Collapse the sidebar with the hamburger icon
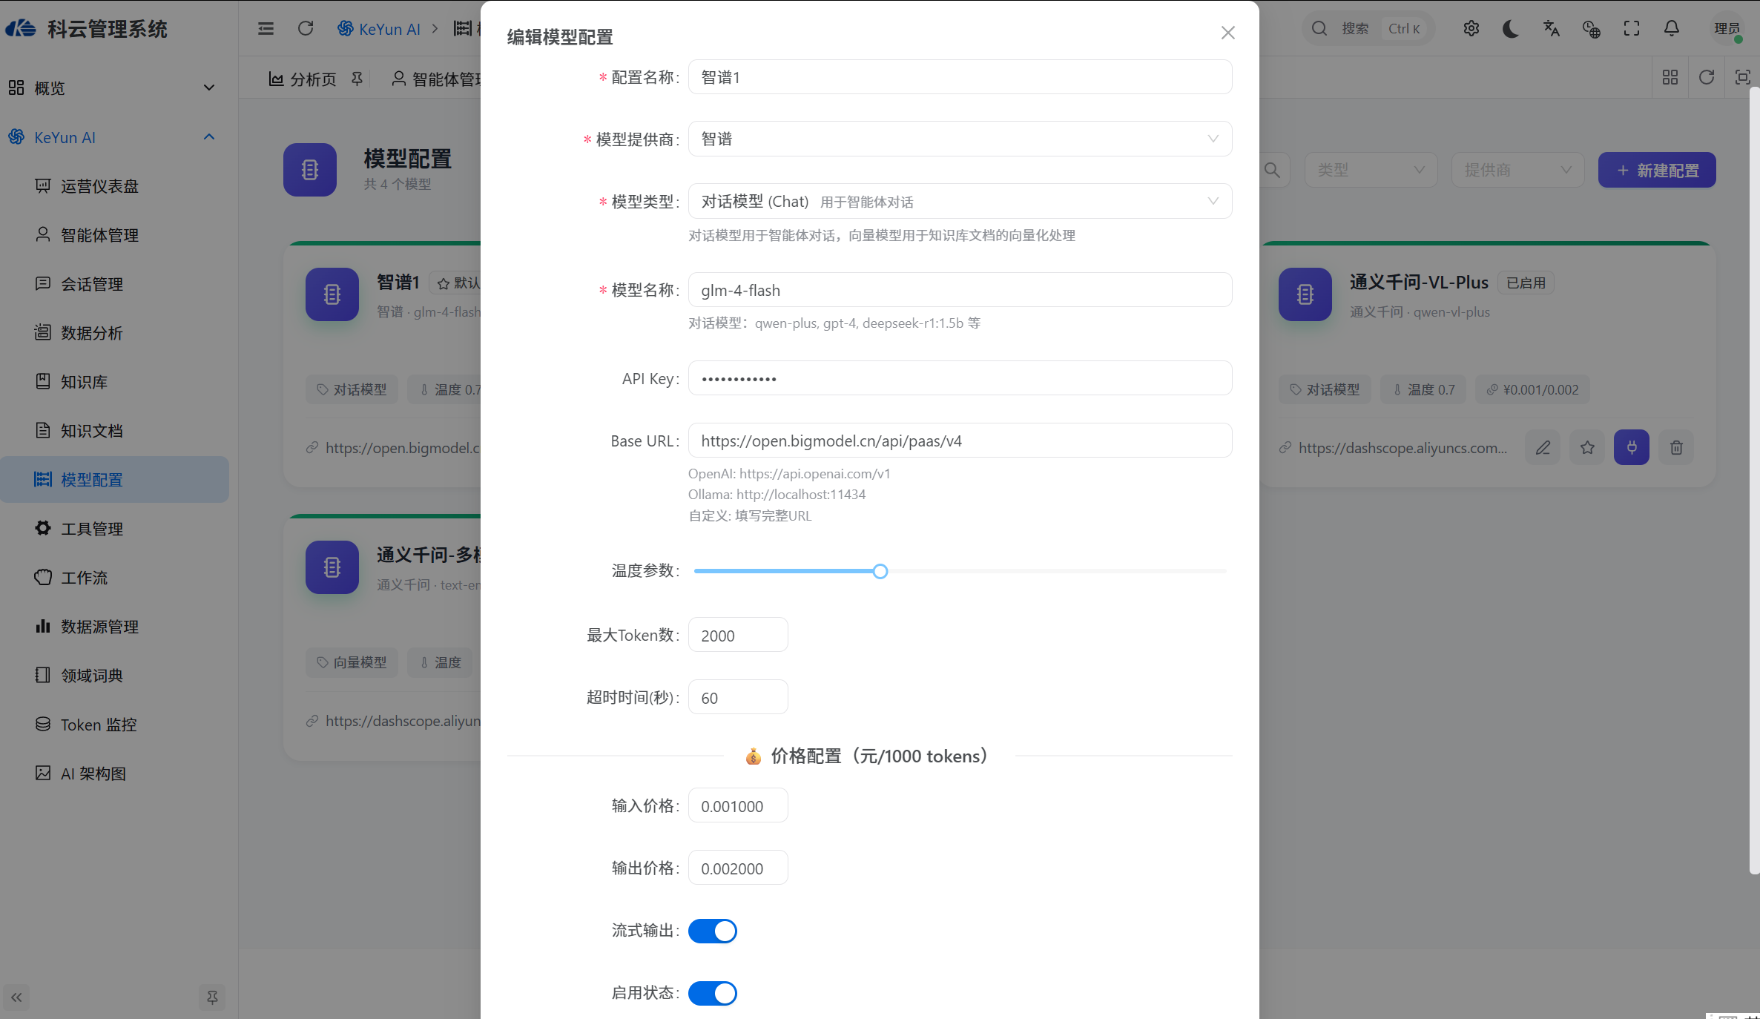This screenshot has width=1760, height=1019. coord(266,28)
